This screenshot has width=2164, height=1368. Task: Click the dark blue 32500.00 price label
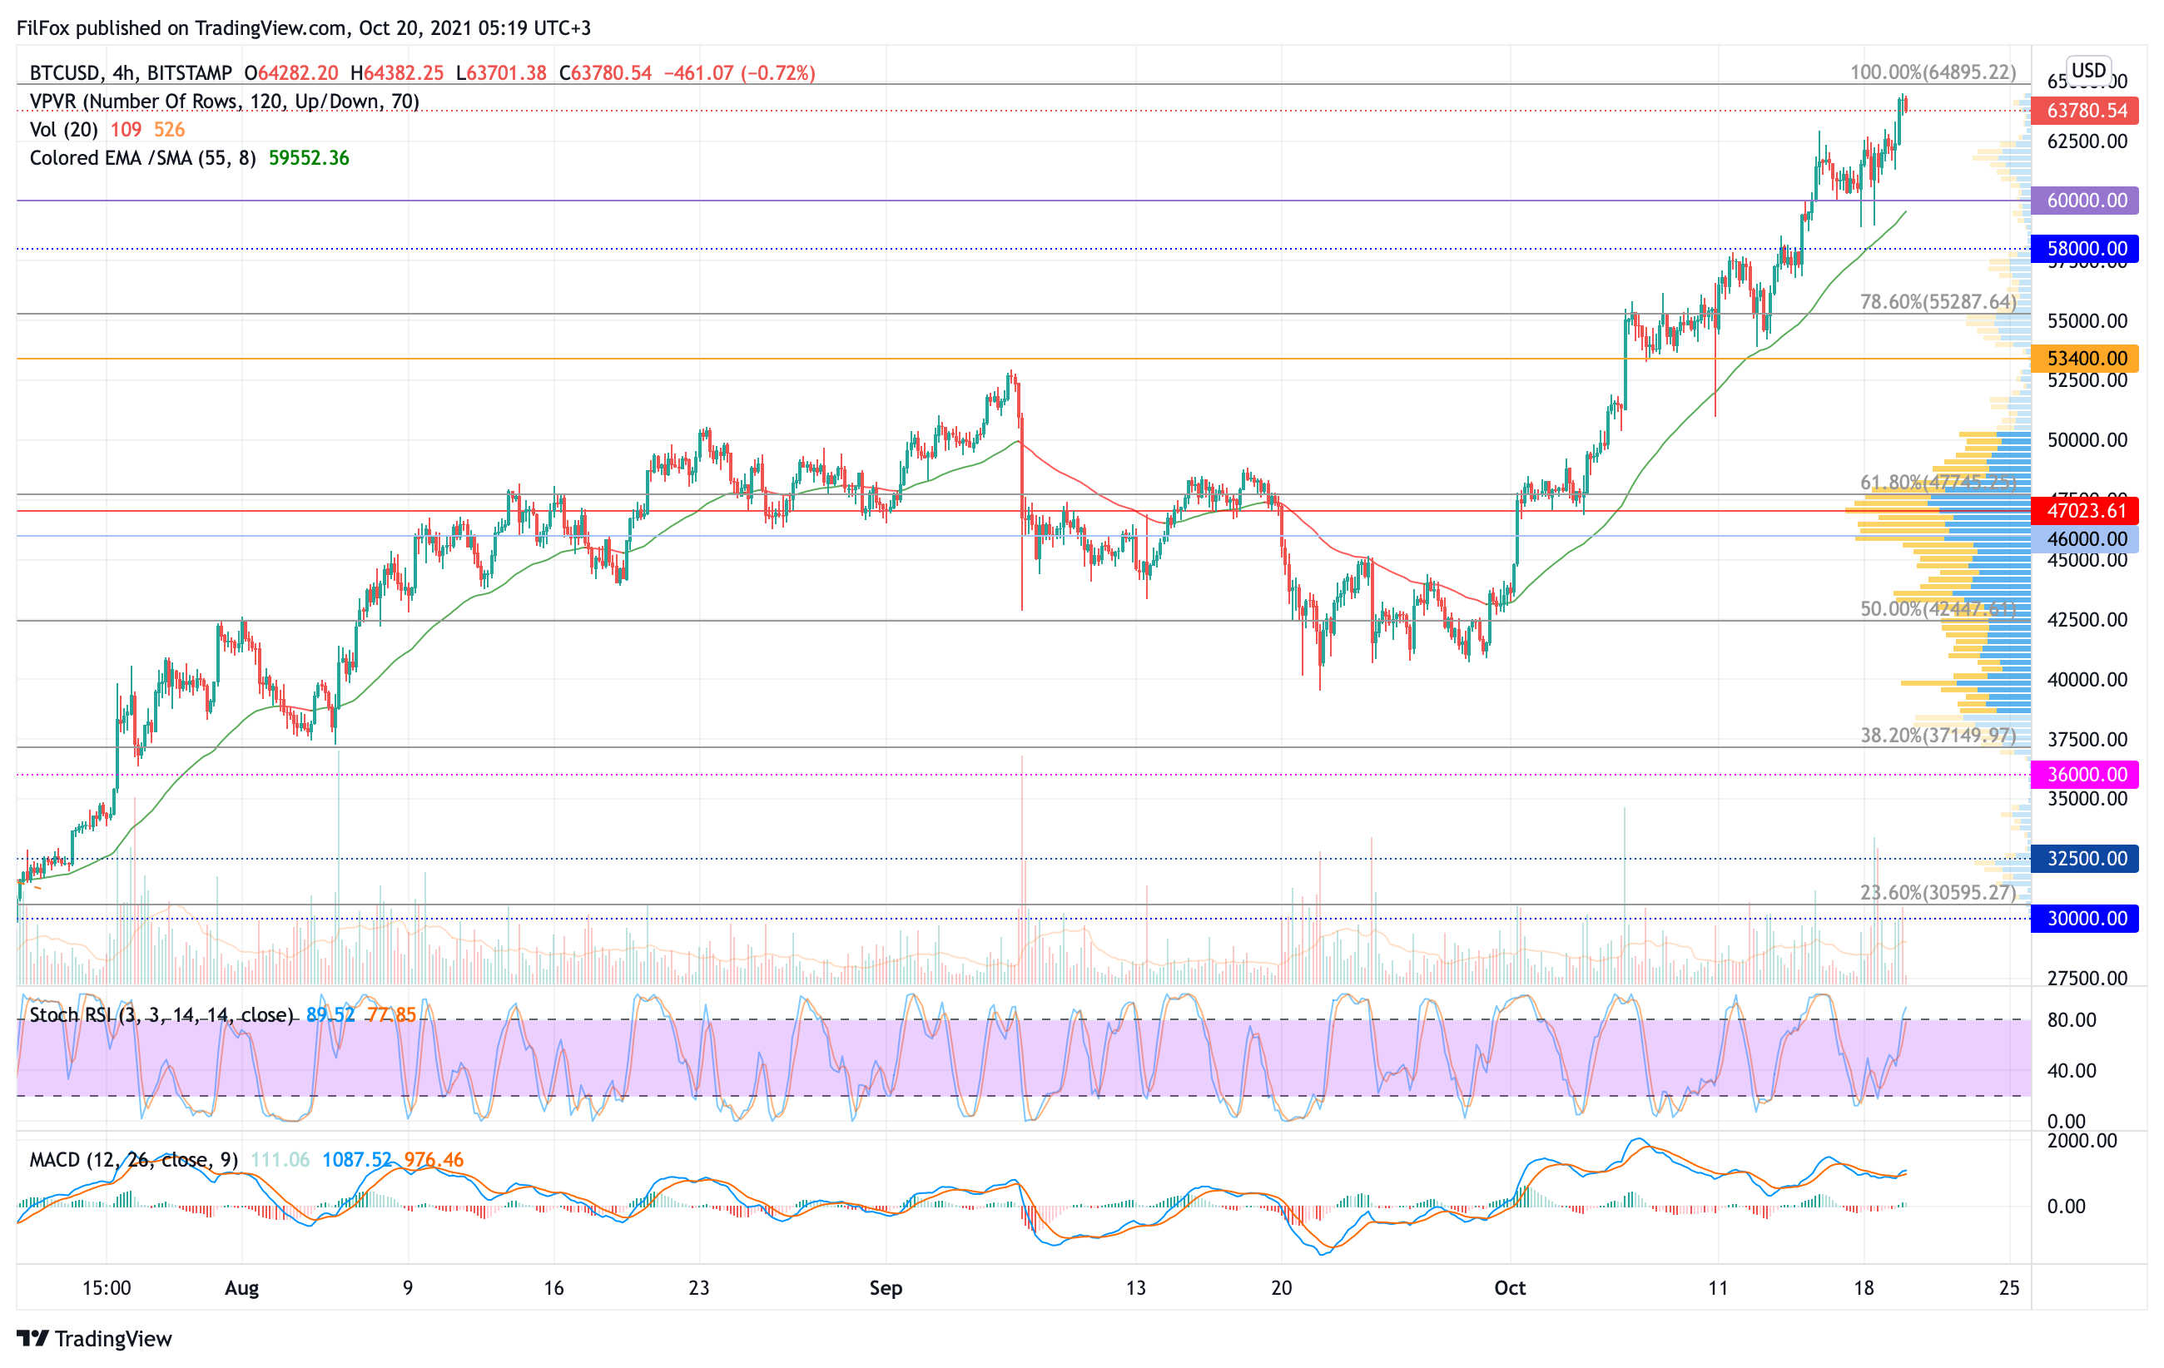[2084, 859]
